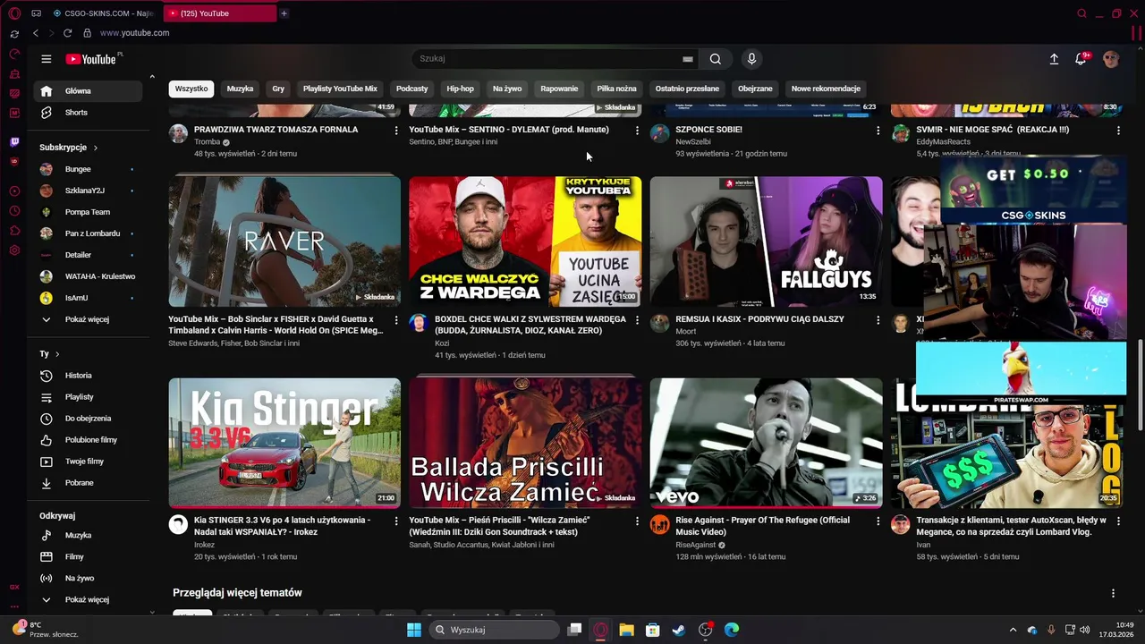Image resolution: width=1145 pixels, height=644 pixels.
Task: Open Opera sidebar settings gear icon
Action: coord(14,250)
